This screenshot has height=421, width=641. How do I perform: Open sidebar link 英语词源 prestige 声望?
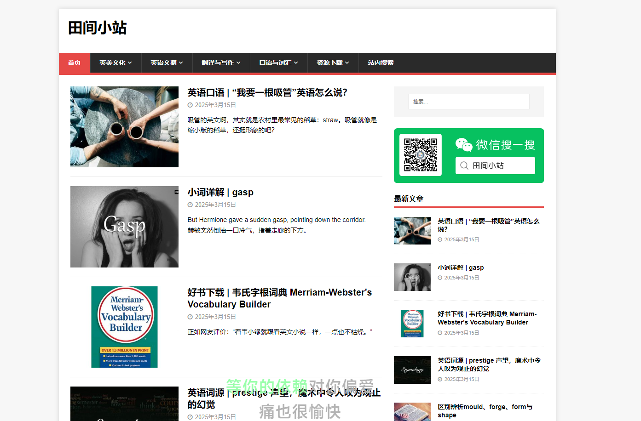click(489, 364)
